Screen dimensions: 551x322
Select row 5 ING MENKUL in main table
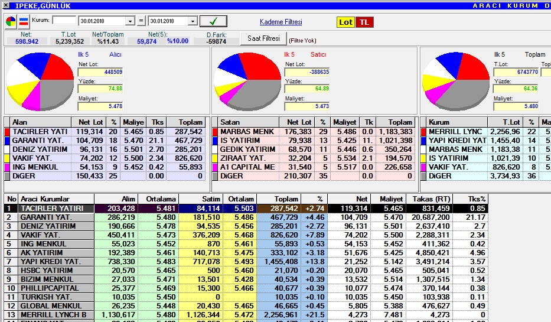[x=246, y=244]
